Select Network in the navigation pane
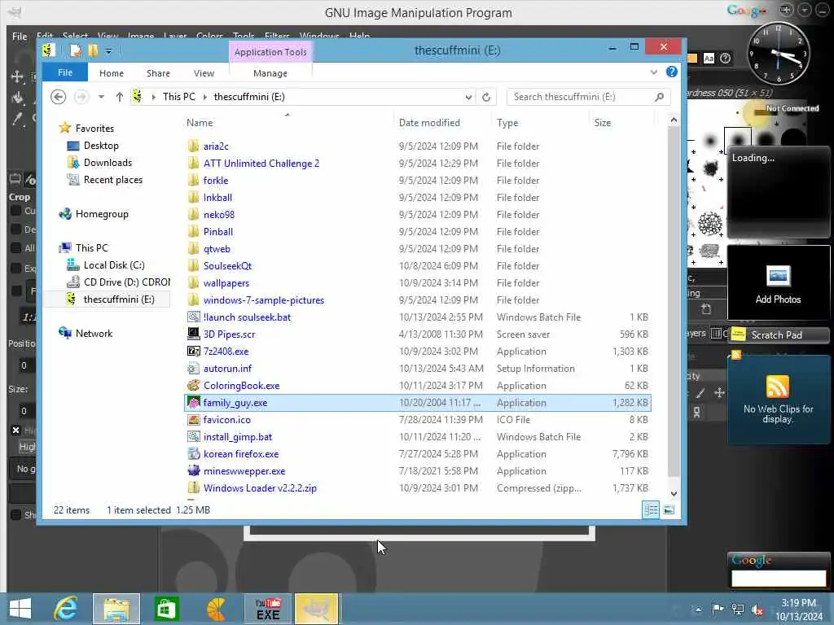Screen dimensions: 834x625 [94, 333]
